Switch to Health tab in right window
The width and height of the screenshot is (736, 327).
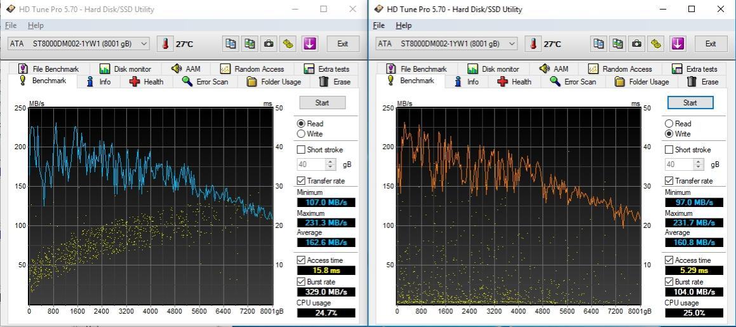click(x=514, y=82)
